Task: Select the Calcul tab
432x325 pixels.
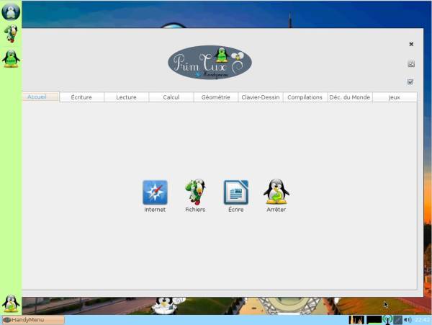Action: (171, 97)
